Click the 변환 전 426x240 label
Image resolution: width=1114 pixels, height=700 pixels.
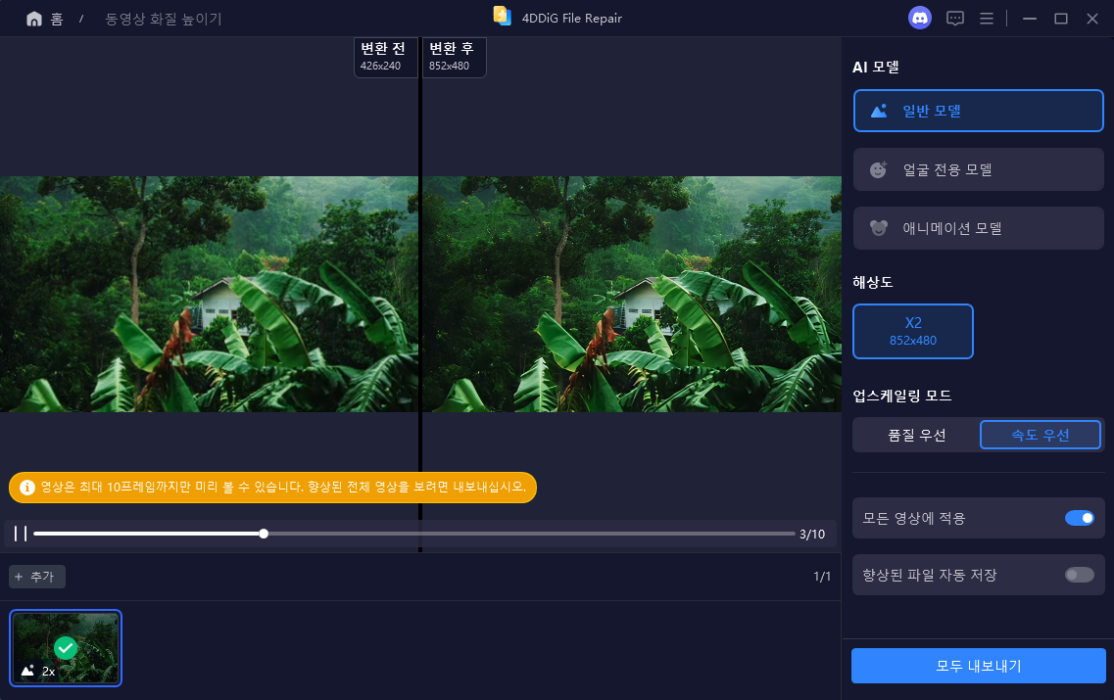tap(386, 57)
